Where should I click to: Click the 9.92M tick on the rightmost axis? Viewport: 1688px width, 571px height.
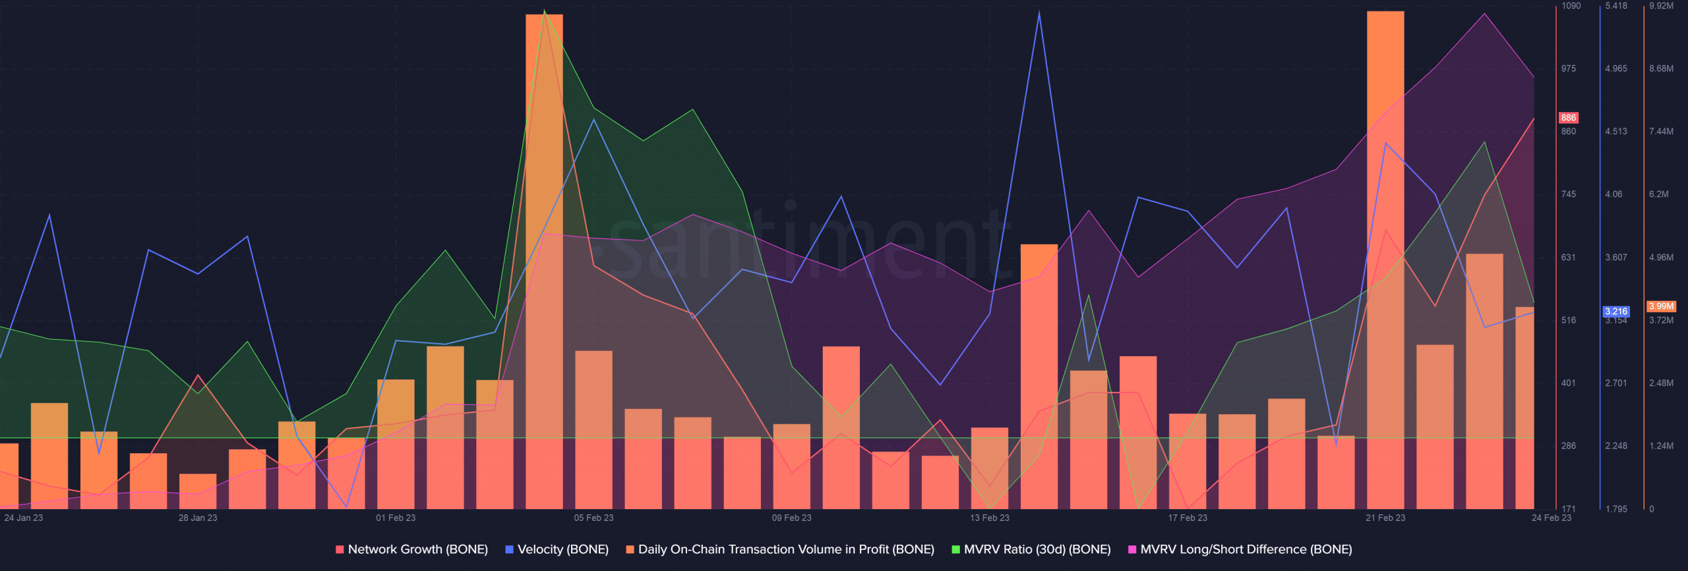coord(1661,6)
